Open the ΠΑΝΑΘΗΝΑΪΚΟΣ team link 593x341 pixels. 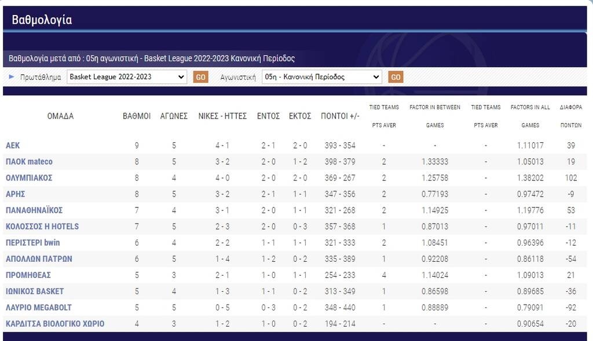[x=34, y=210]
